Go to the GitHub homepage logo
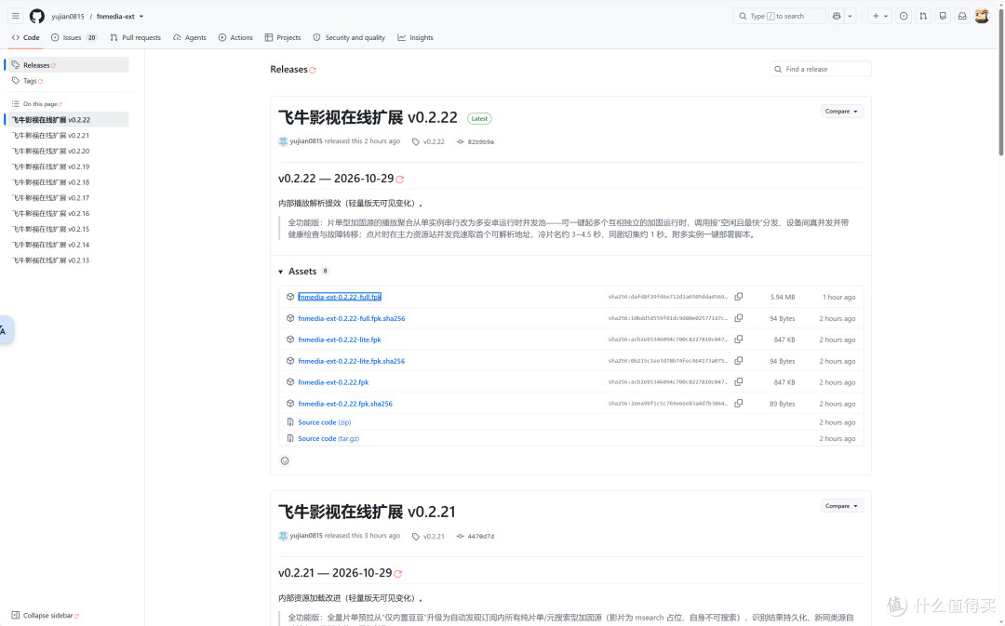Viewport: 1005px width, 626px height. coord(37,16)
